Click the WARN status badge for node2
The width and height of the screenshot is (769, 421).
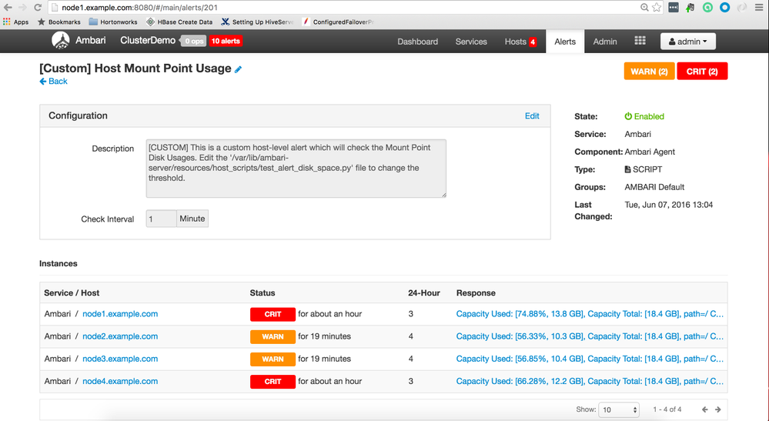click(x=272, y=336)
